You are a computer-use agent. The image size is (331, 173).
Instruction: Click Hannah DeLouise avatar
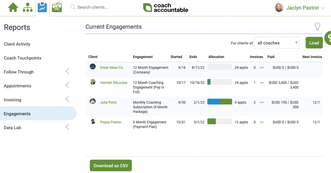[93, 82]
